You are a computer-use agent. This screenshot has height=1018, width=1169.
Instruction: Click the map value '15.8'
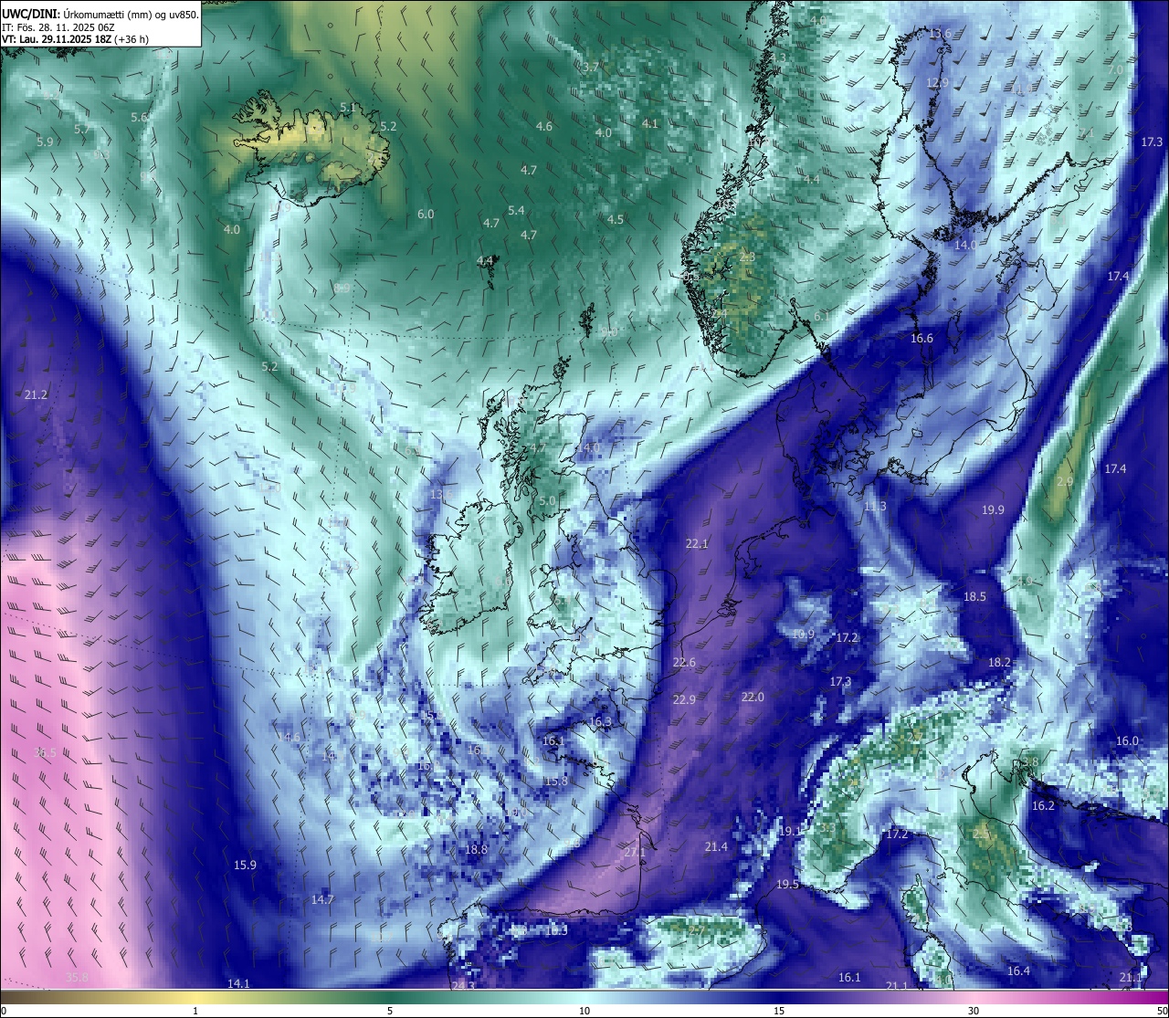click(556, 781)
